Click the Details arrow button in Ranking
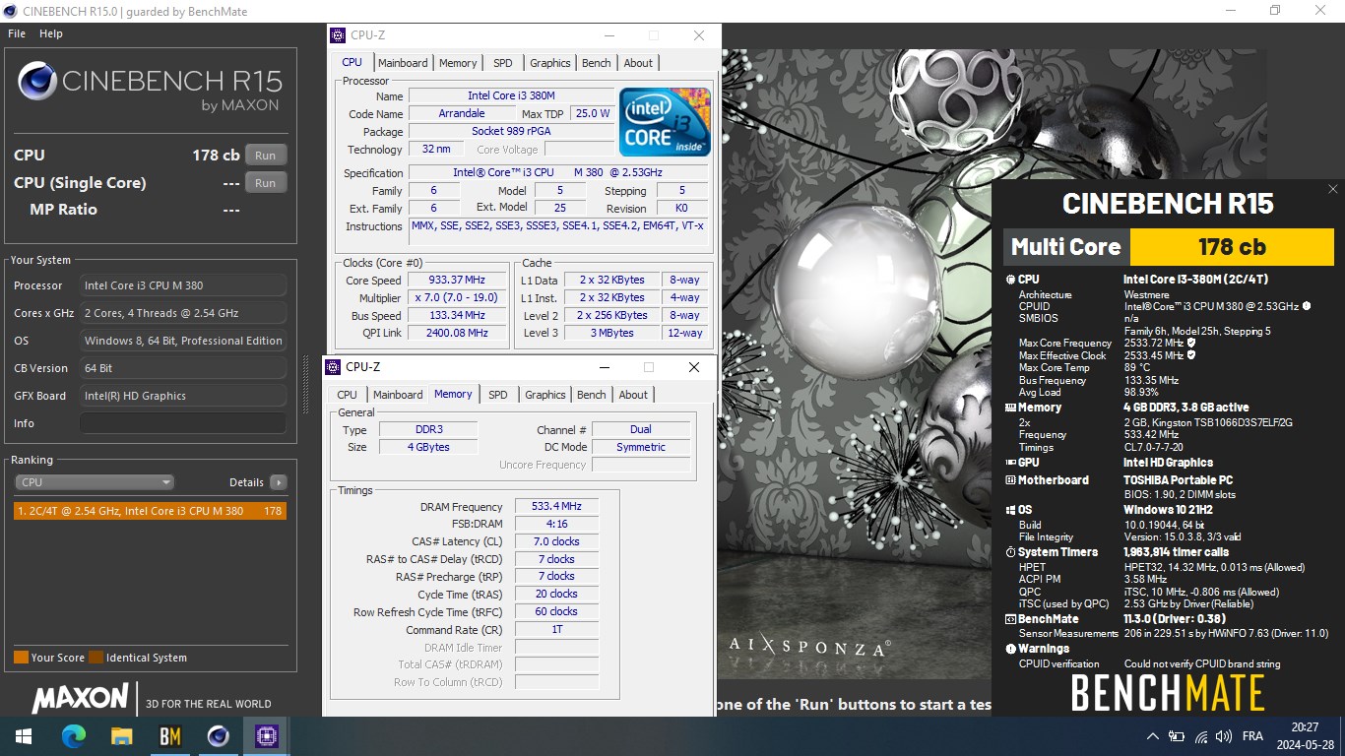Image resolution: width=1345 pixels, height=756 pixels. point(279,482)
